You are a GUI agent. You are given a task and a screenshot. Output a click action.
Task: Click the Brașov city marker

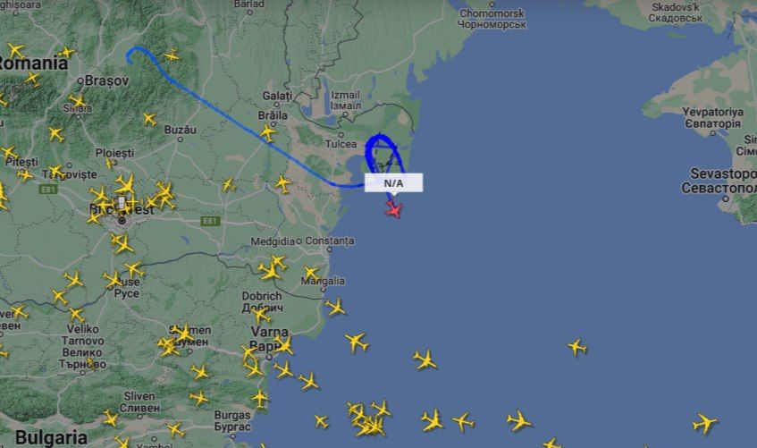coord(81,80)
